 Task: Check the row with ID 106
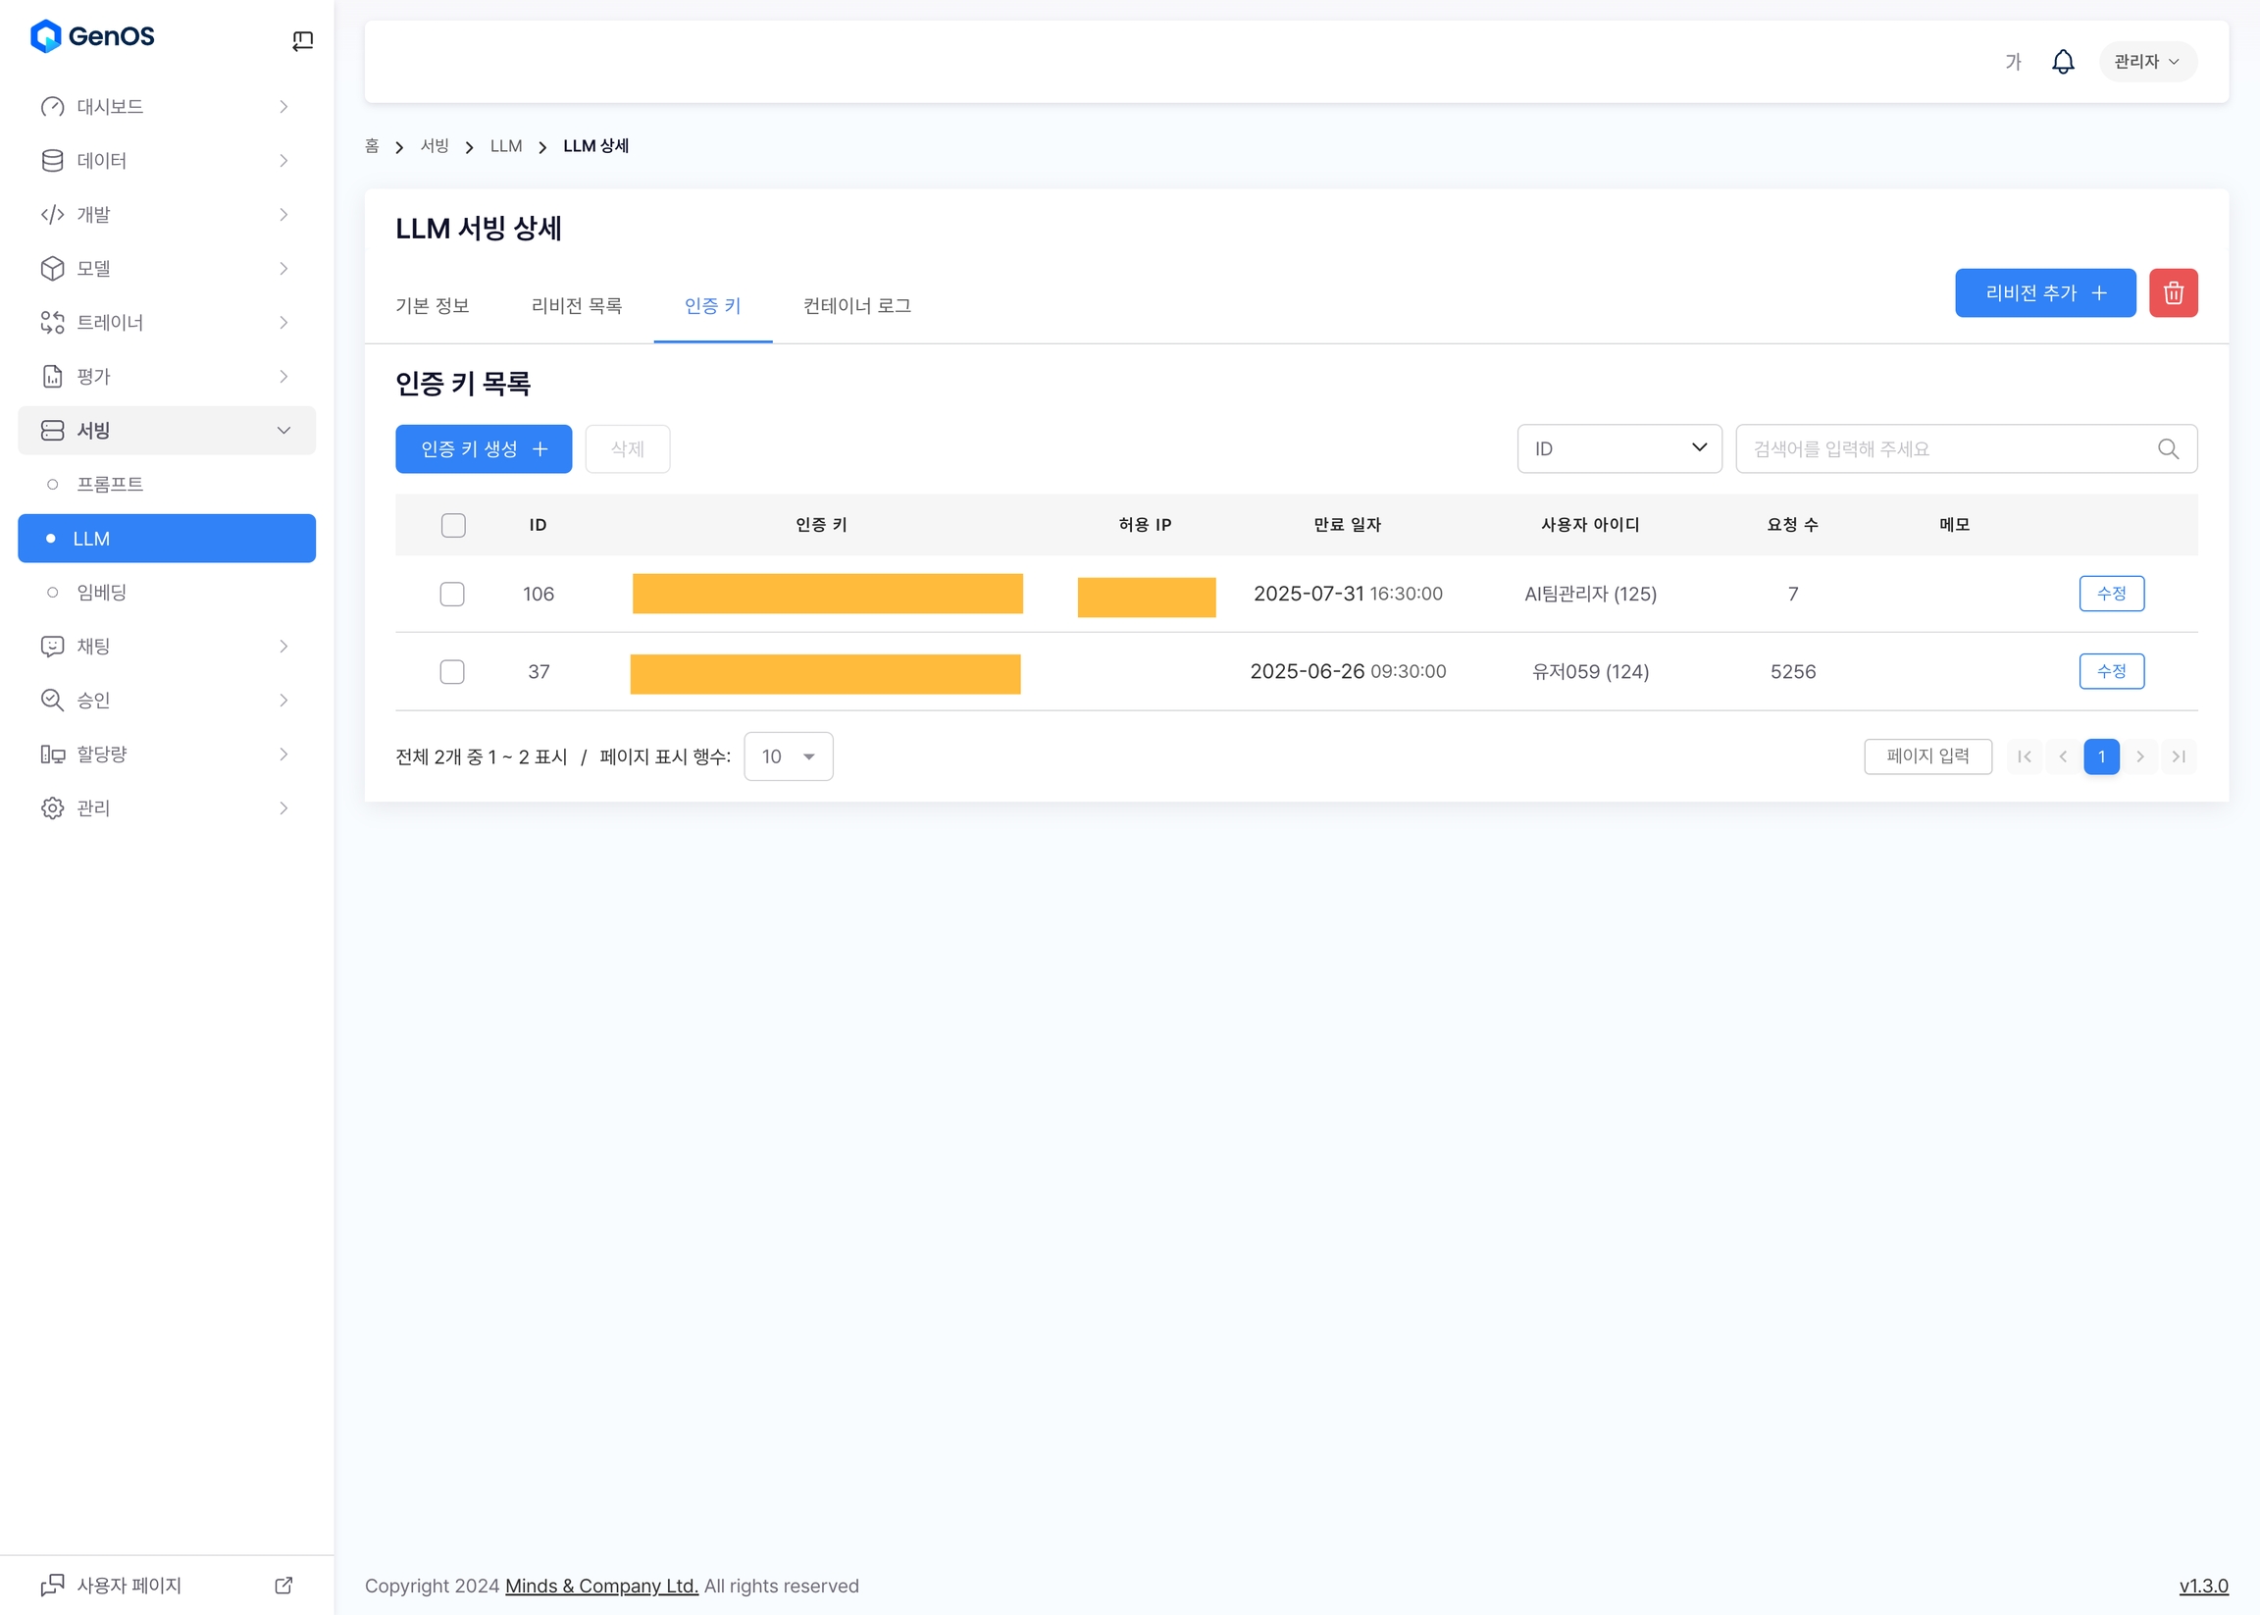(x=452, y=595)
